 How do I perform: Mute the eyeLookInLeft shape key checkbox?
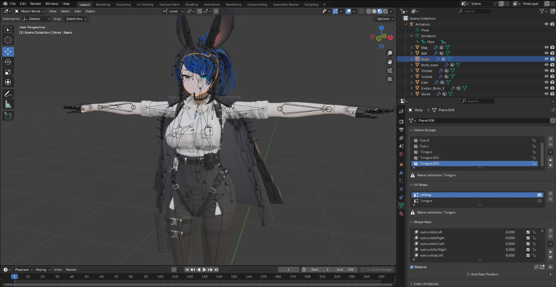pyautogui.click(x=528, y=232)
